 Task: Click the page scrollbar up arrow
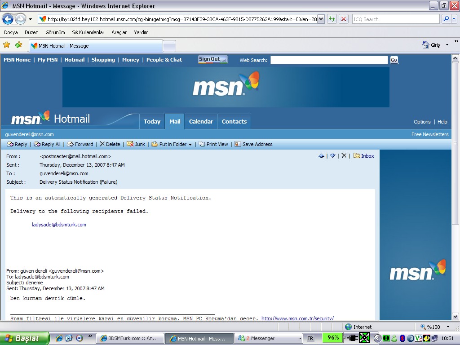pyautogui.click(x=456, y=58)
